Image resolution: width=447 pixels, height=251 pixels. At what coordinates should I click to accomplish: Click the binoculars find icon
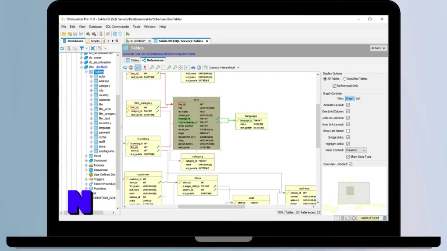(193, 68)
